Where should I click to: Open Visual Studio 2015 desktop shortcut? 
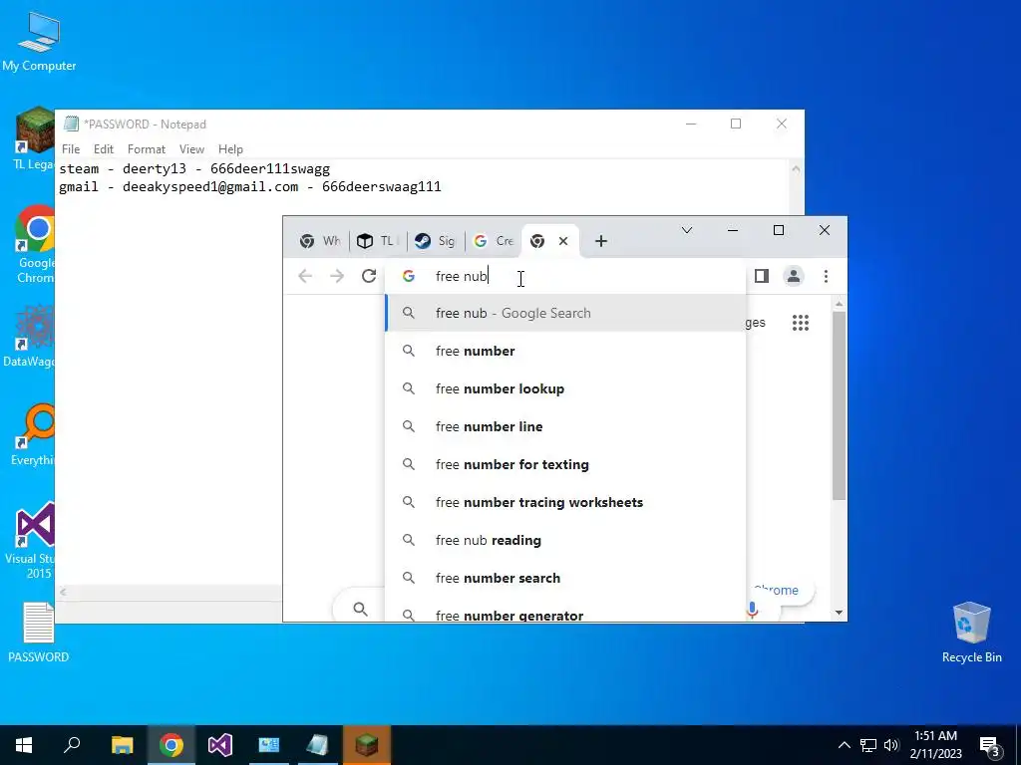(x=31, y=540)
